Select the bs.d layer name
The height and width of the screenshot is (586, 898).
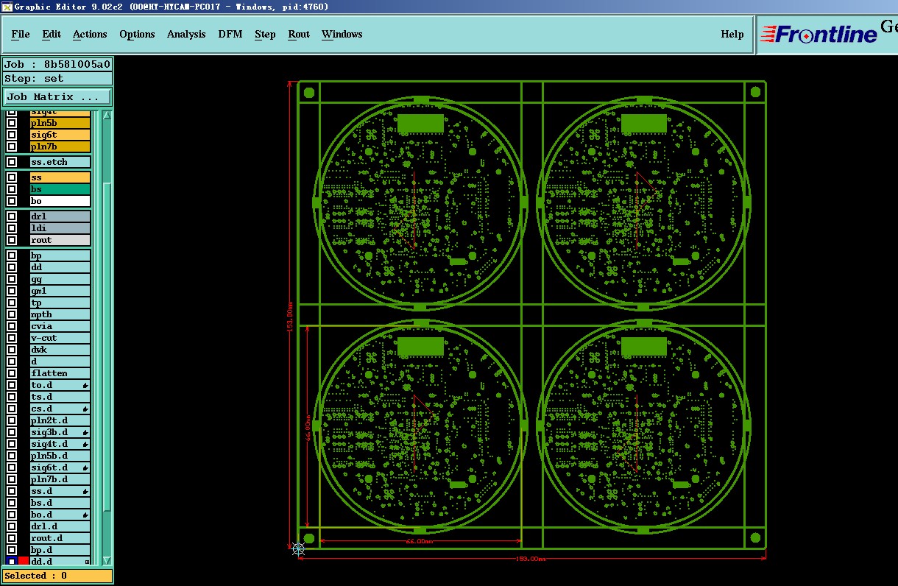60,503
